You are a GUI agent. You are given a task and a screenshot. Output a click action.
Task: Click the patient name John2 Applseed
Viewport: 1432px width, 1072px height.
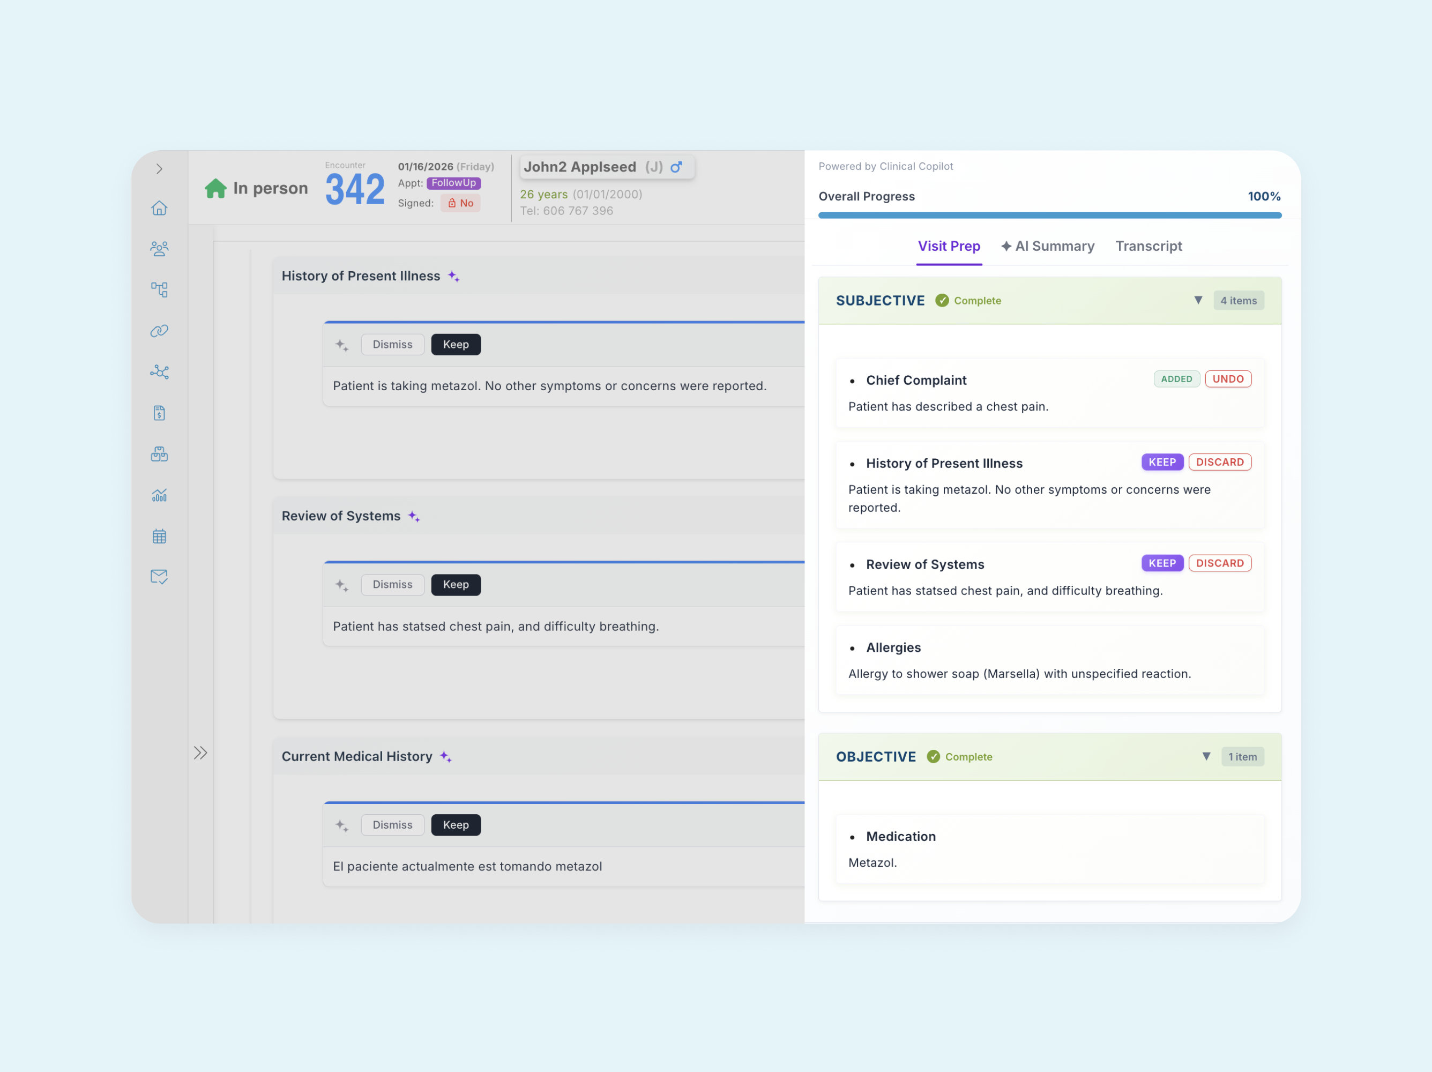(x=580, y=167)
